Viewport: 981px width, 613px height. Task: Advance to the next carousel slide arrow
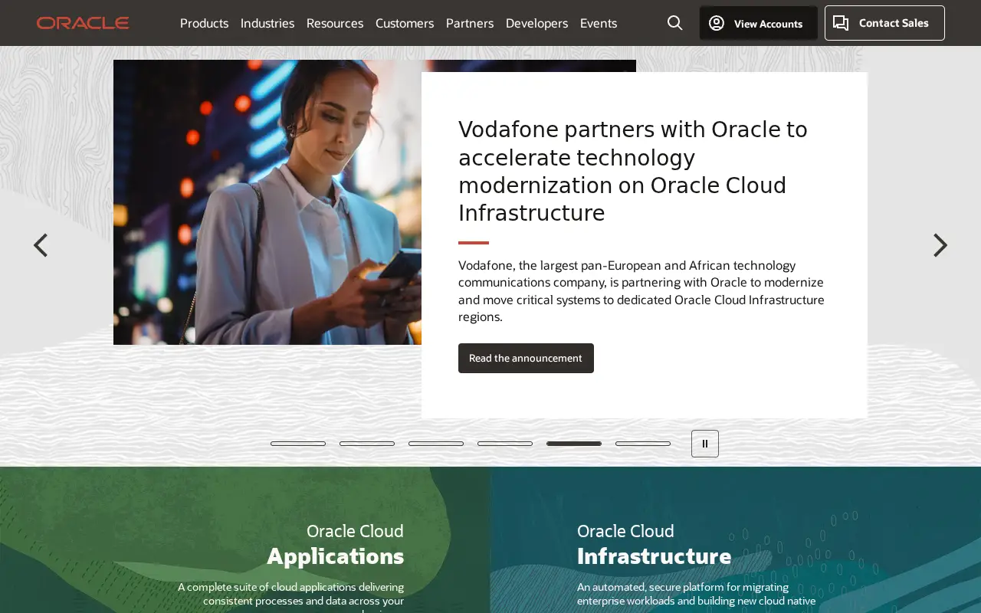(940, 245)
